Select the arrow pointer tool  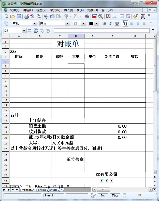[x=6, y=23]
